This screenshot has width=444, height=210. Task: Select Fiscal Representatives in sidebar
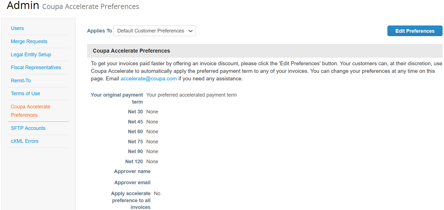coord(36,67)
